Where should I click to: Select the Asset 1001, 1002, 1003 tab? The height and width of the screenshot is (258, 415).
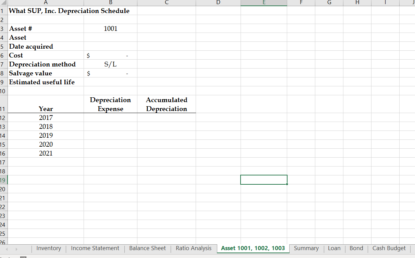coord(253,248)
